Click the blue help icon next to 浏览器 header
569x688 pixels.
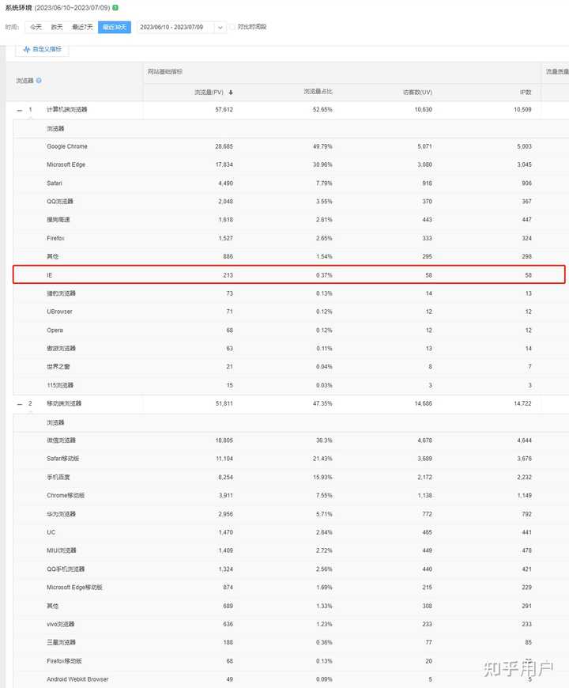(39, 81)
